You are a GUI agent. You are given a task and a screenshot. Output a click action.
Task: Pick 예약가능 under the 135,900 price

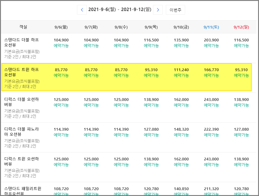click(181, 46)
